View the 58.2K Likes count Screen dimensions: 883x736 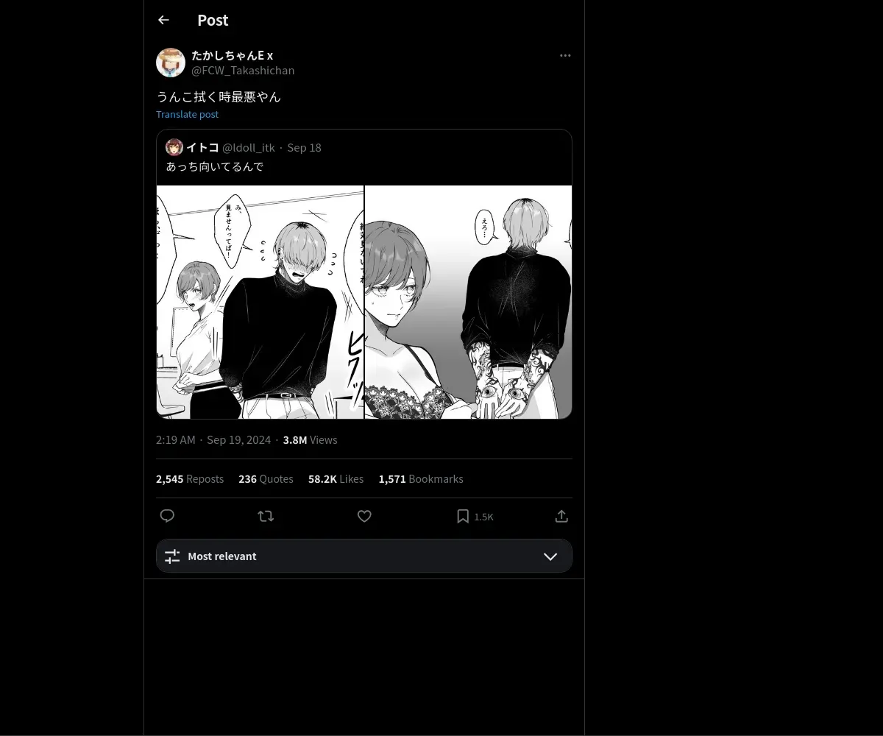coord(336,479)
